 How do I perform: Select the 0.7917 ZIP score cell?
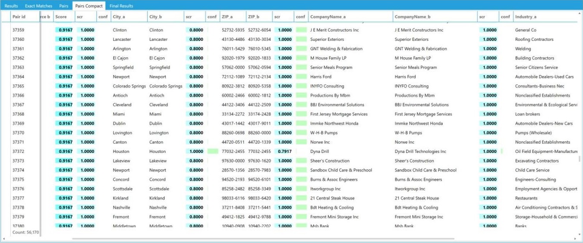[x=284, y=152]
